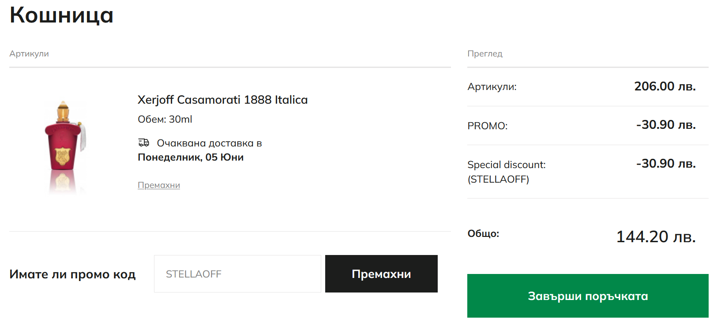This screenshot has width=721, height=330.
Task: Click the Имате ли промо код label
Action: [x=72, y=274]
